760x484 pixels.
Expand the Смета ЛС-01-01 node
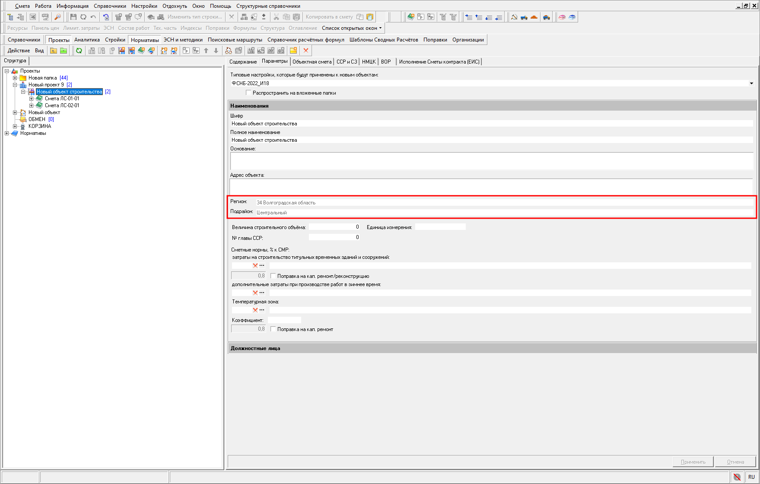[x=31, y=99]
